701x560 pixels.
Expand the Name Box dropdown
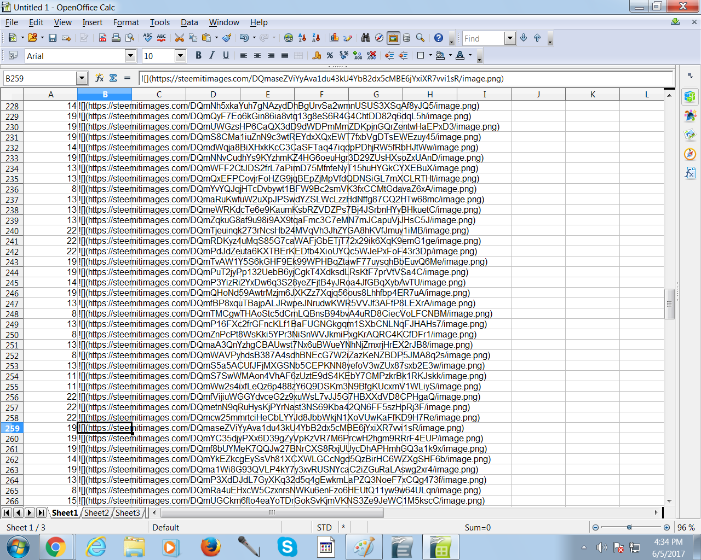coord(82,78)
